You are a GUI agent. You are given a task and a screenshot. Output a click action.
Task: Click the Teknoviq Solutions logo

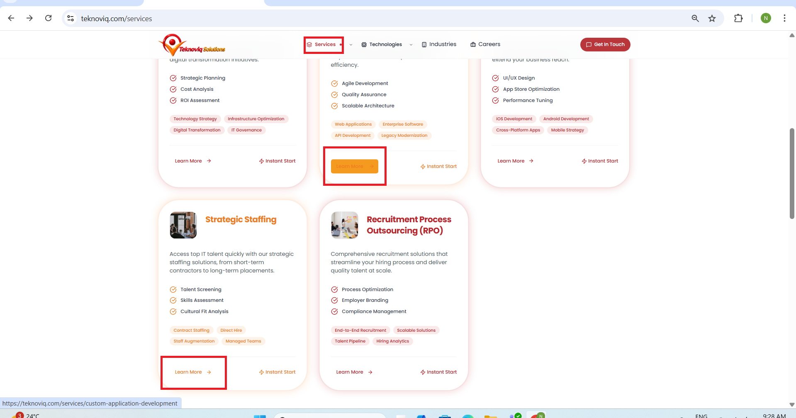point(192,45)
